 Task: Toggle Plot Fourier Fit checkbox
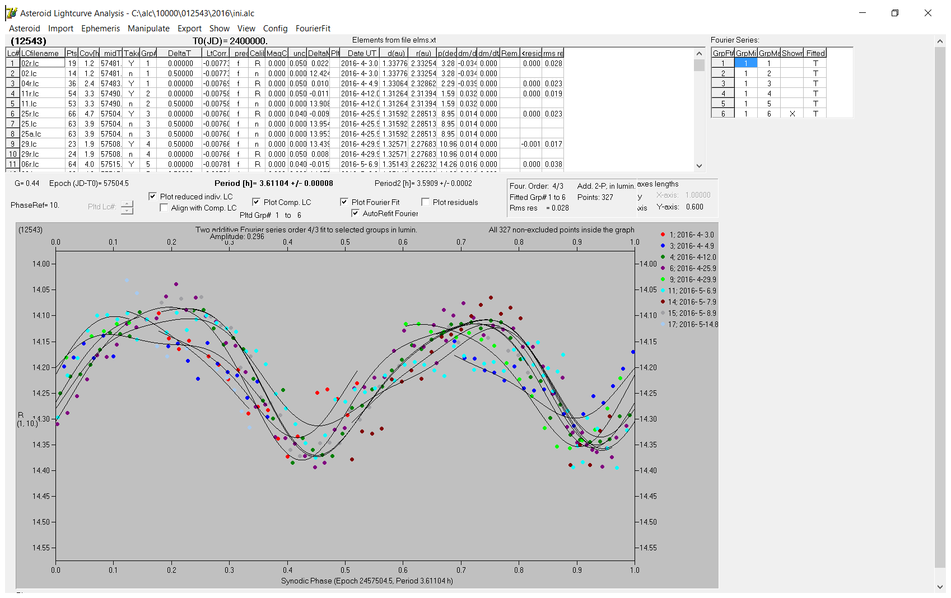tap(344, 202)
